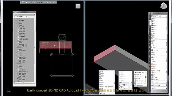Click the binoculars find icon in the browser
This screenshot has width=172, height=96.
[x=27, y=17]
